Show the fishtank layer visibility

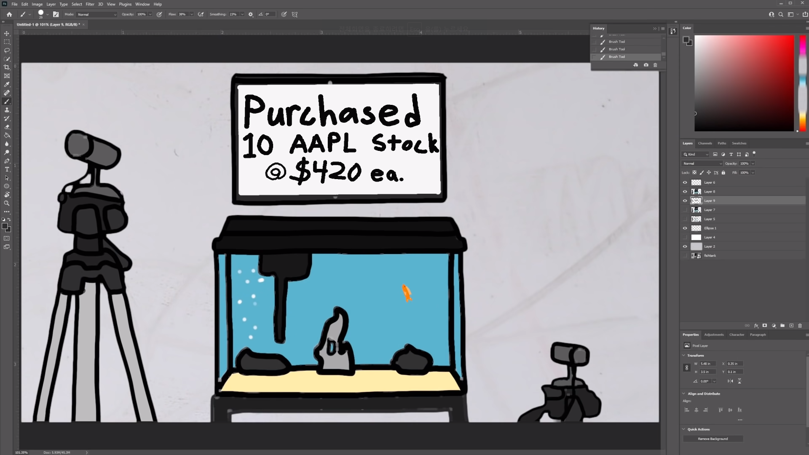coord(685,256)
